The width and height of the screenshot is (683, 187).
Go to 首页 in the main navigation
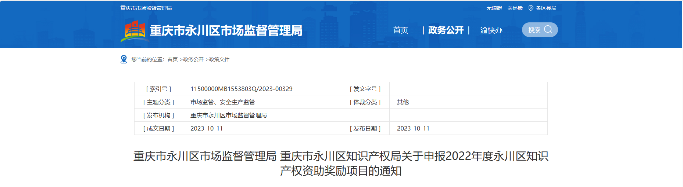[x=400, y=30]
